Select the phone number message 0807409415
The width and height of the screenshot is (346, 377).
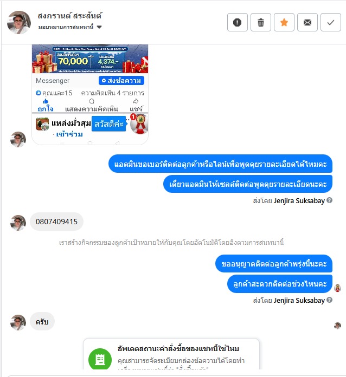pos(56,222)
